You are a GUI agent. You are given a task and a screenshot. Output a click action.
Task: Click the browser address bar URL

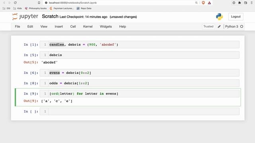click(x=73, y=3)
